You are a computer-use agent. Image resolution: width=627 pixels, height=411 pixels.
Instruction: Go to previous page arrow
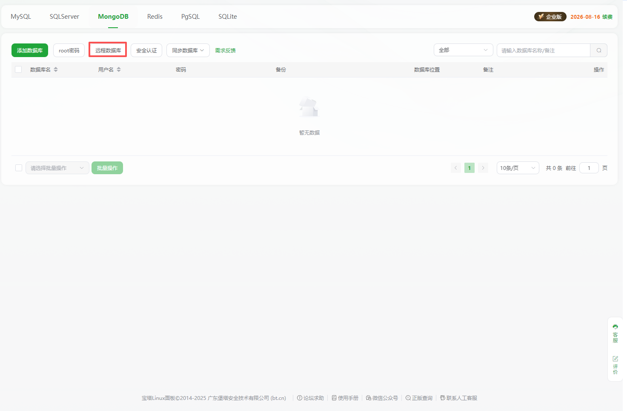455,168
